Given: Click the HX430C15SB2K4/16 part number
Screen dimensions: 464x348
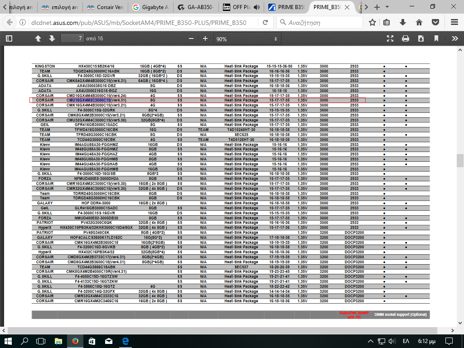Looking at the screenshot, I should coord(96,66).
